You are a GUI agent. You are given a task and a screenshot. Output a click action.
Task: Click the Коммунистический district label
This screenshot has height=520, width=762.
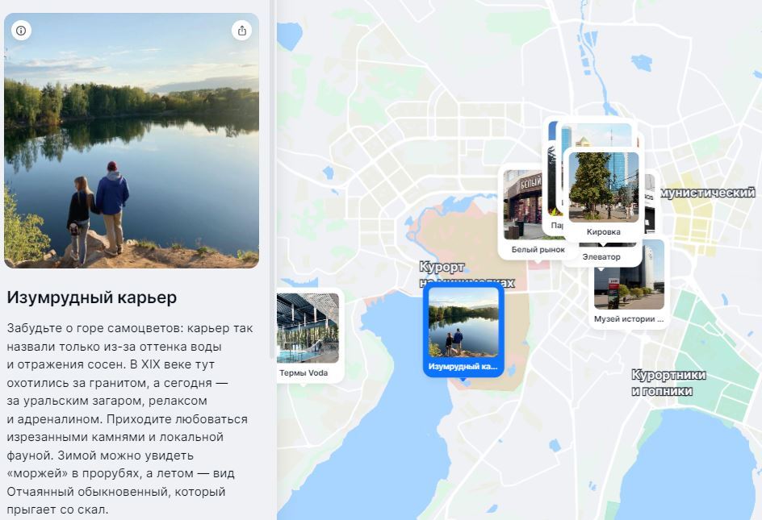708,193
